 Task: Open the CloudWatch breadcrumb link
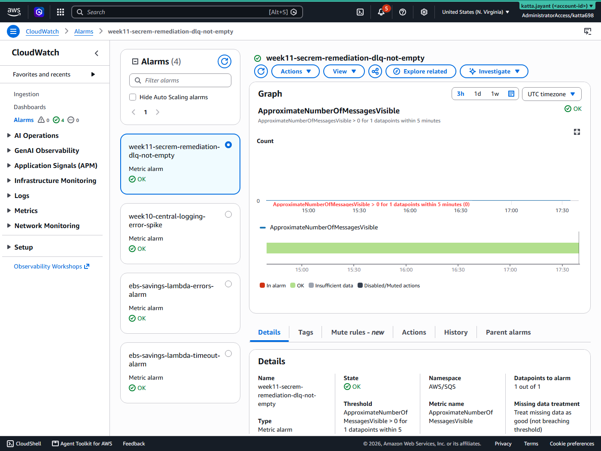[x=42, y=31]
